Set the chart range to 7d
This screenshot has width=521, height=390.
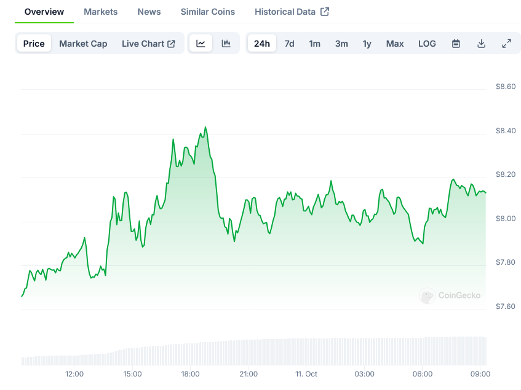click(289, 44)
